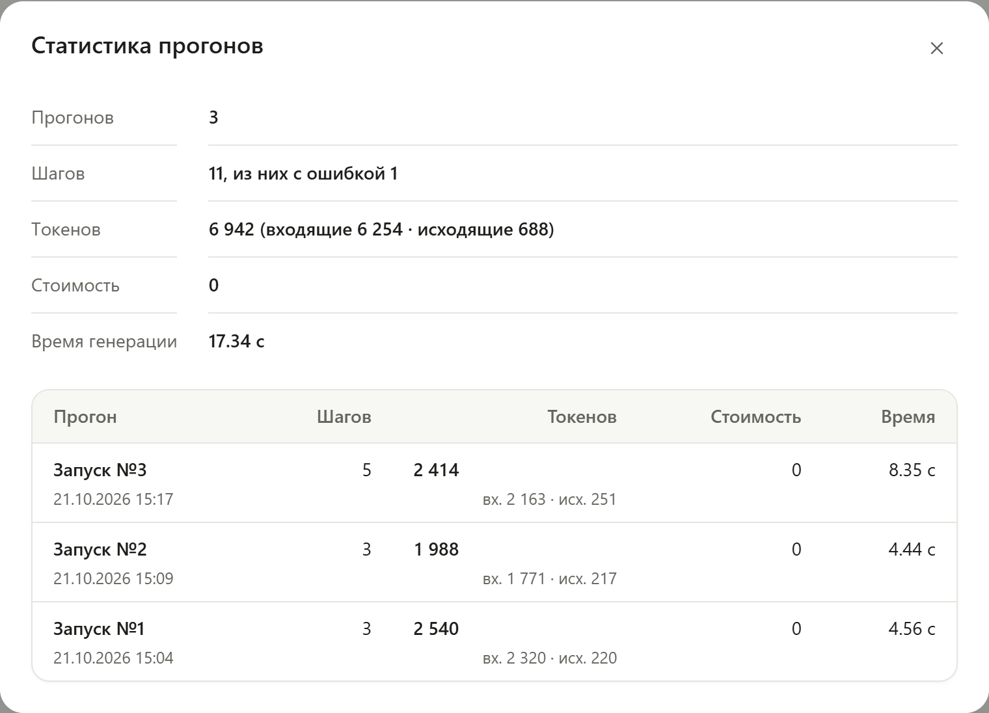This screenshot has height=713, width=989.
Task: Select the timestamp 21.10.2026 15:09
Action: [113, 579]
